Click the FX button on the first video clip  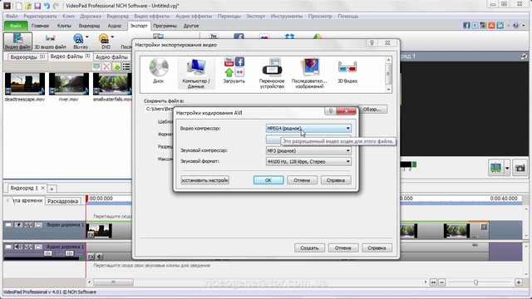(91, 234)
